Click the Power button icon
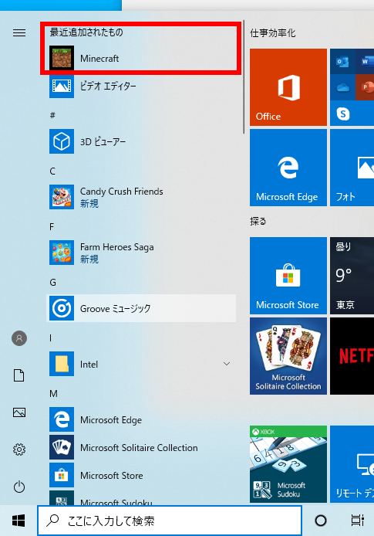 [x=19, y=487]
